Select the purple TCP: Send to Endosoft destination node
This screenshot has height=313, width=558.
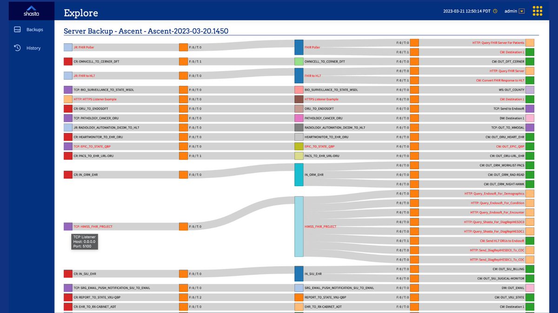pyautogui.click(x=530, y=109)
